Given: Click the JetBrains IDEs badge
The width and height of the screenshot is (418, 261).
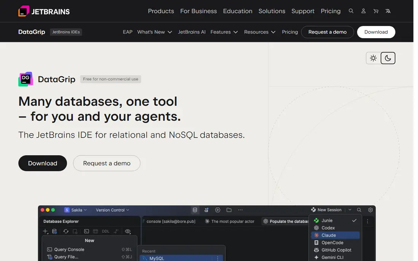Looking at the screenshot, I should [66, 32].
